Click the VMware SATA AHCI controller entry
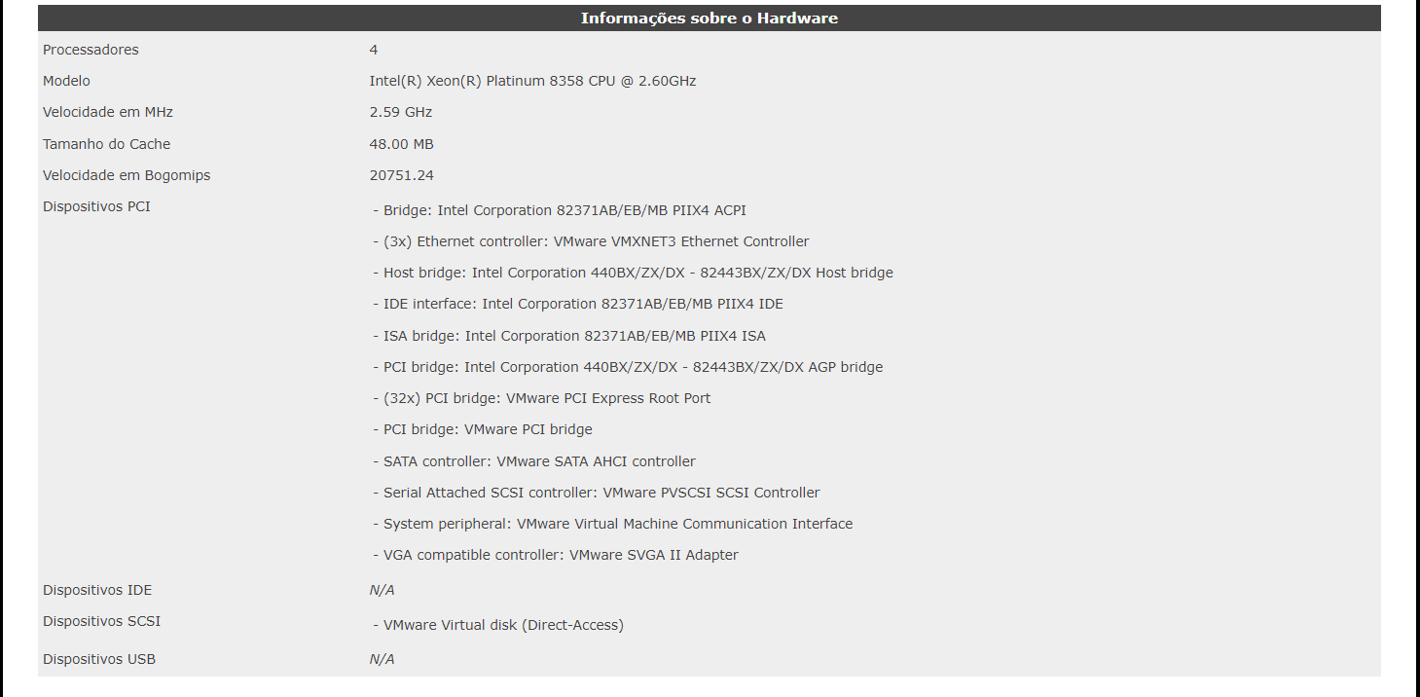Viewport: 1420px width, 697px height. pos(534,461)
